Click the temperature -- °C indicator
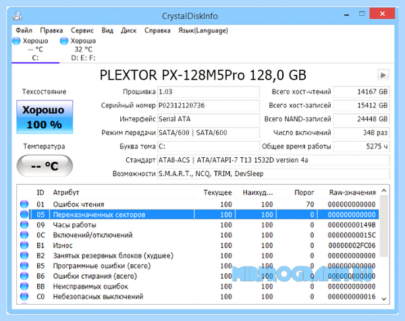405x321 pixels. click(45, 166)
